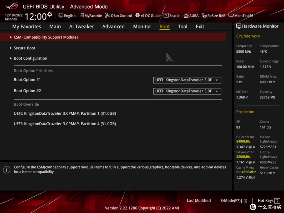
Task: Go to the Monitor tab
Action: click(142, 27)
